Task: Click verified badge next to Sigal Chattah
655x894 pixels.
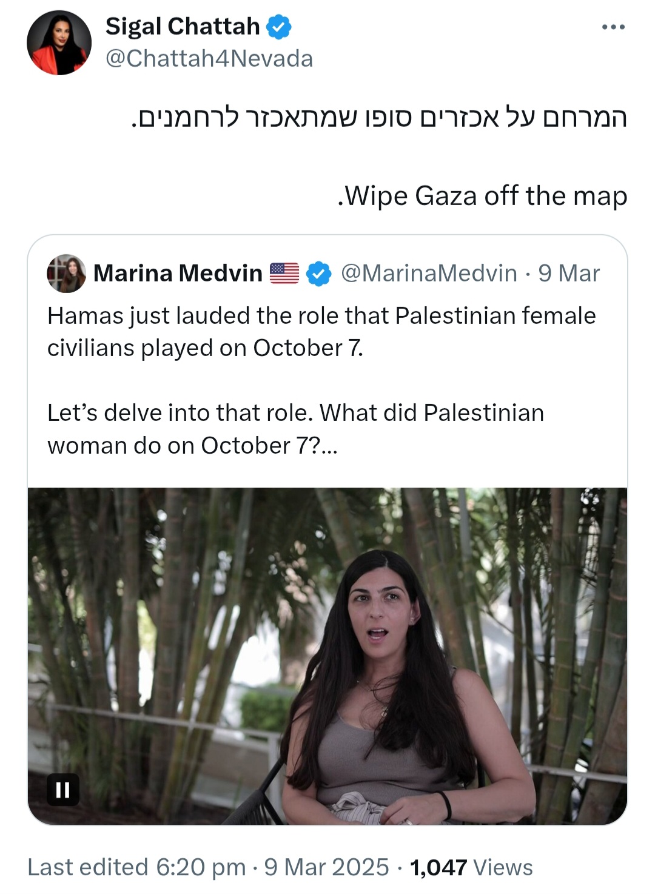Action: pyautogui.click(x=279, y=27)
